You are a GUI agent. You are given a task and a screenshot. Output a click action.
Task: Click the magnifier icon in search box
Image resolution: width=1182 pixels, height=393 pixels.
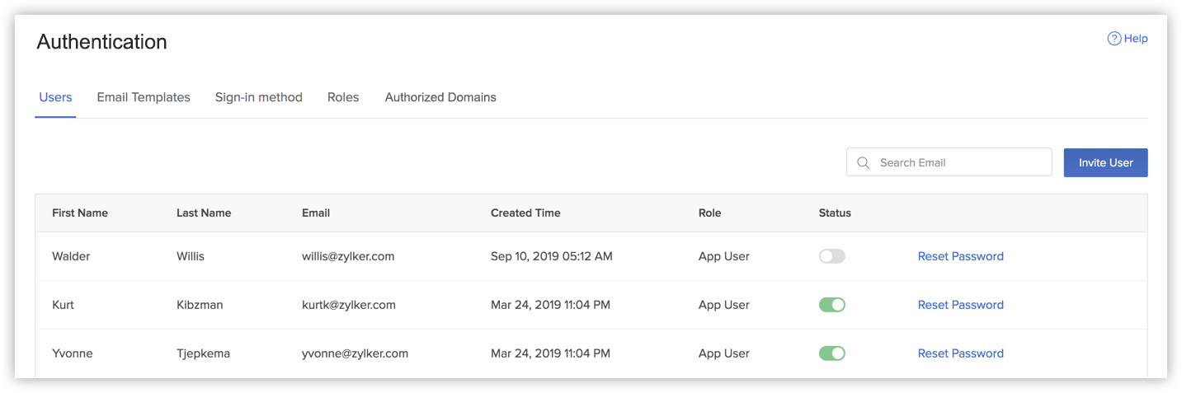[x=864, y=162]
